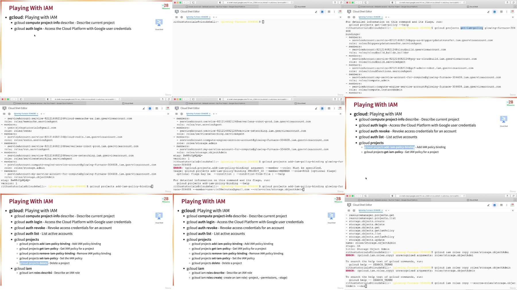Open web preview icon in the empty-prompt frame
517x290 pixels.
(329, 12)
